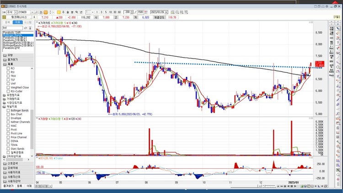The height and width of the screenshot is (193, 343).
Task: Toggle the TRIX checkbox
Action: point(8,76)
